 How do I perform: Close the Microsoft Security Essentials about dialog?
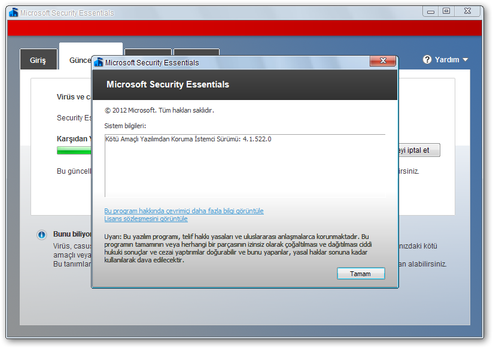click(383, 60)
